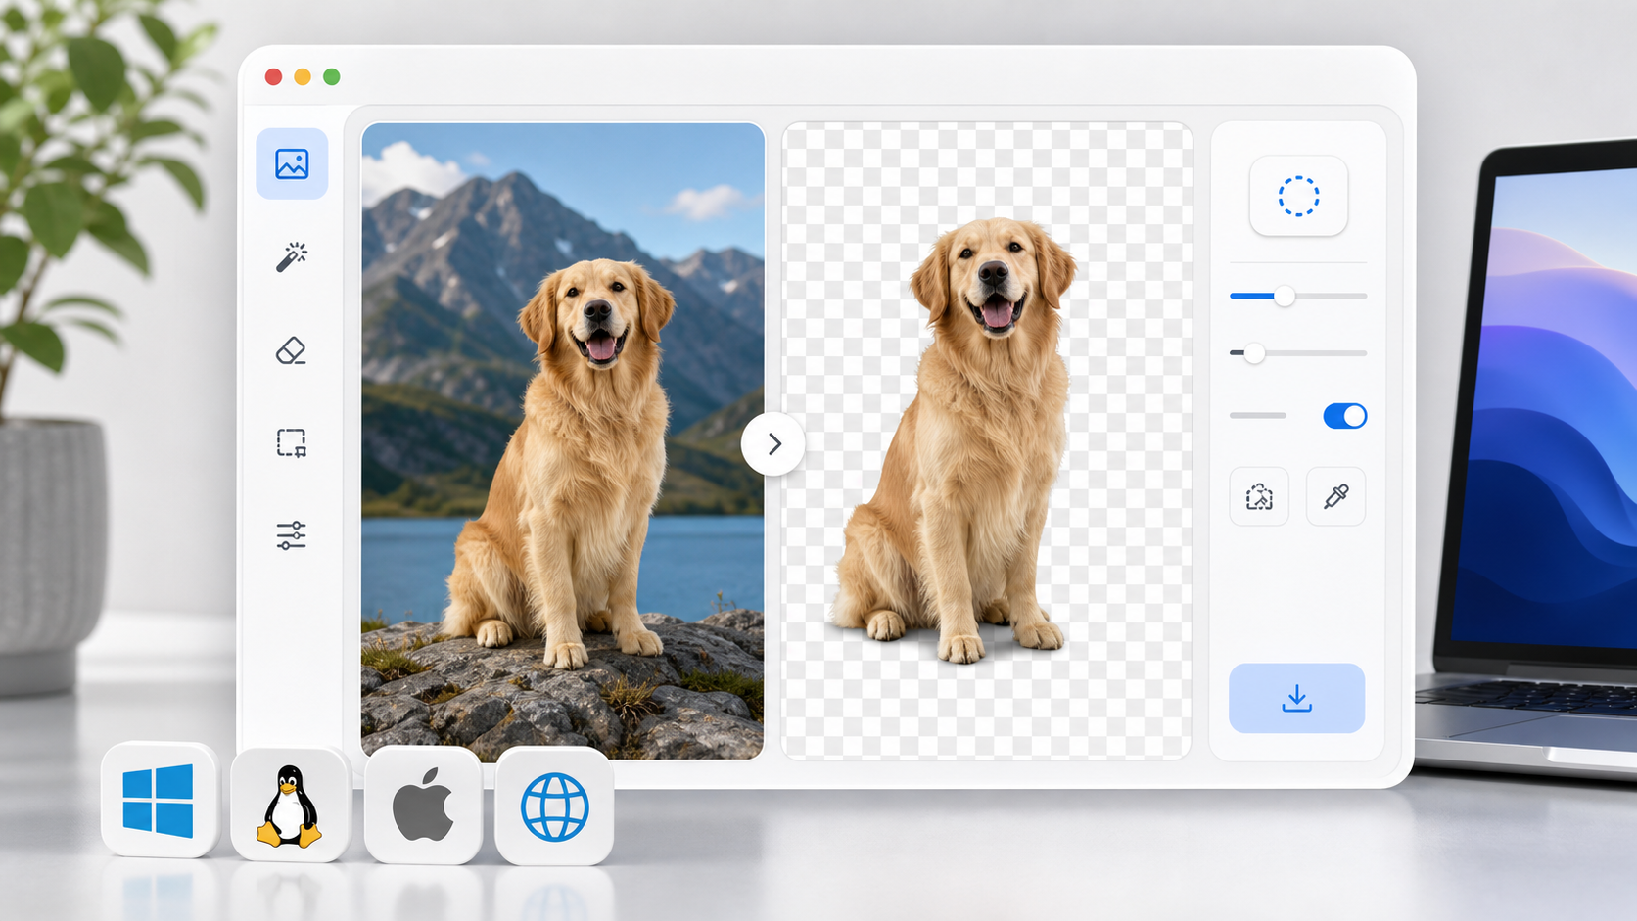This screenshot has width=1637, height=921.
Task: Click the yellow minimize window dot
Action: click(x=303, y=77)
